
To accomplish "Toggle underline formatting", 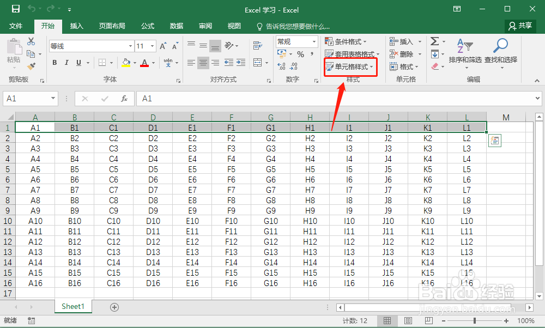I will pyautogui.click(x=78, y=63).
